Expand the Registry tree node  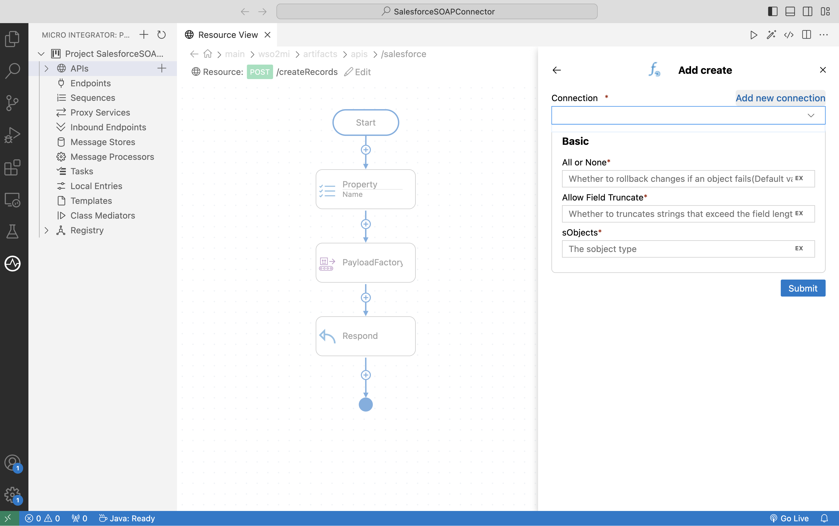click(x=46, y=230)
